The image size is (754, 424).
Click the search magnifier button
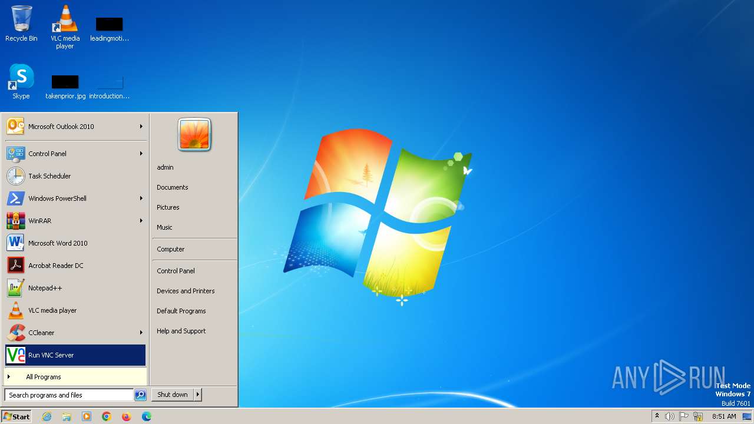click(x=140, y=395)
